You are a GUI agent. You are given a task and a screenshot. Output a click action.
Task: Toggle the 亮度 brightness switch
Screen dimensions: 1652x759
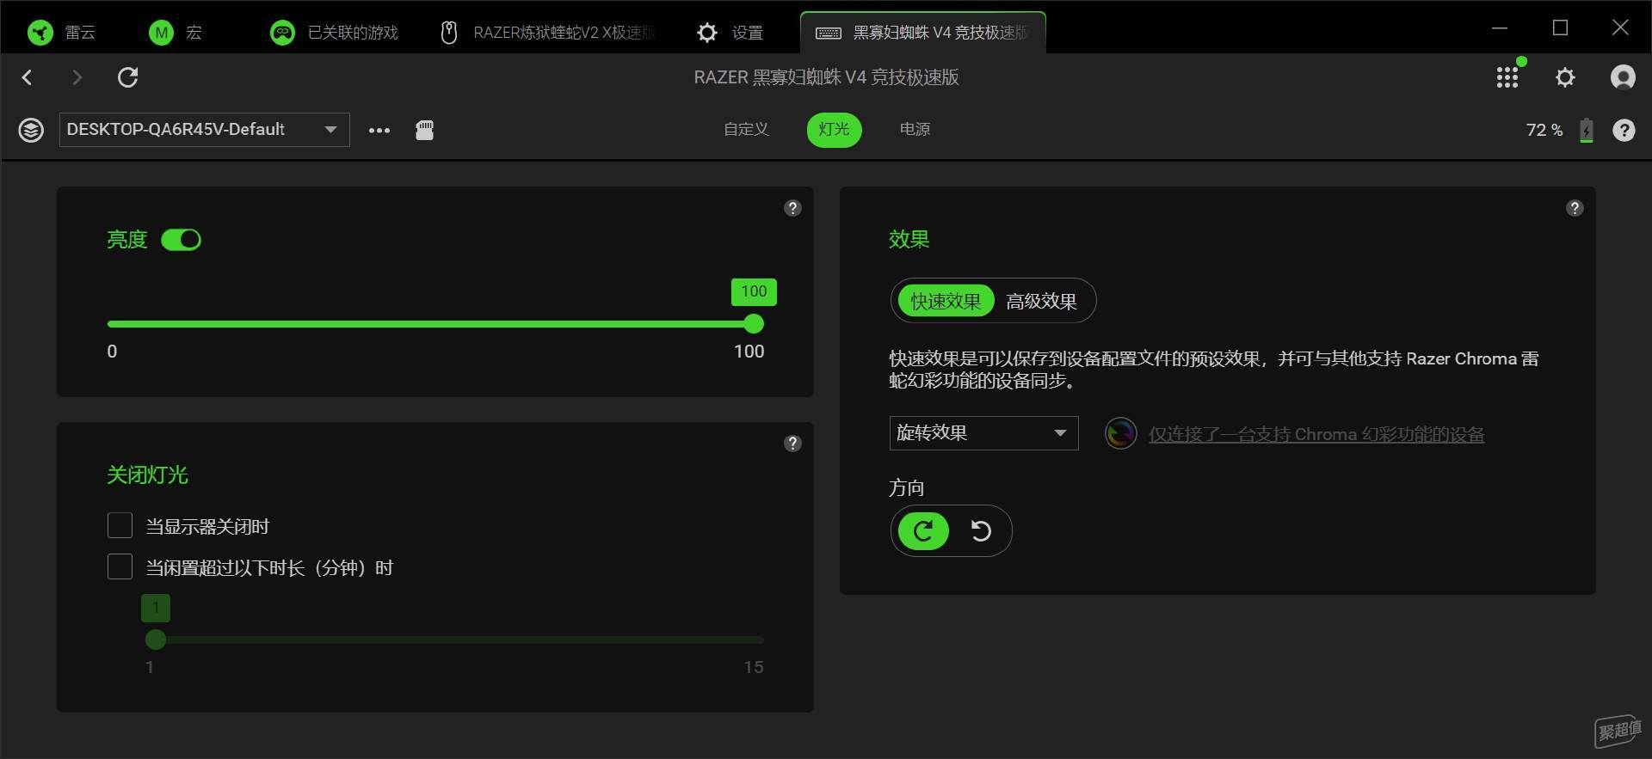coord(181,240)
